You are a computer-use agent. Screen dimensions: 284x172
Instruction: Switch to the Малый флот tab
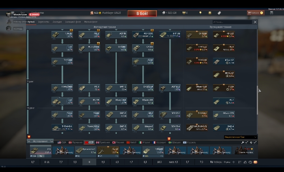click(x=91, y=22)
